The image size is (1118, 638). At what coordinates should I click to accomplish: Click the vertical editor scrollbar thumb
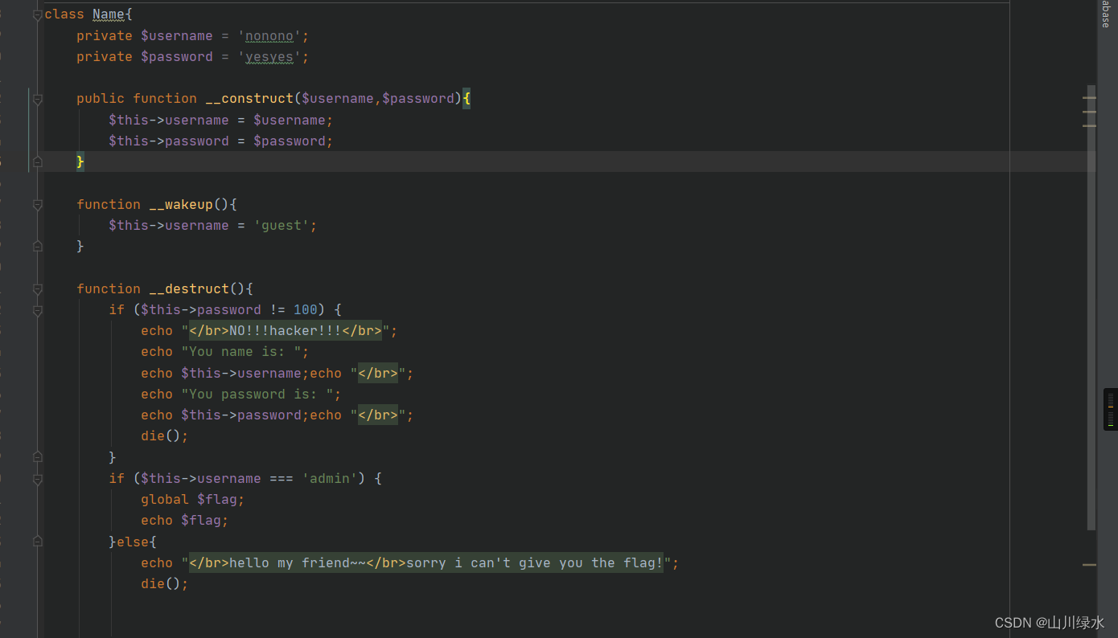coord(1091,308)
